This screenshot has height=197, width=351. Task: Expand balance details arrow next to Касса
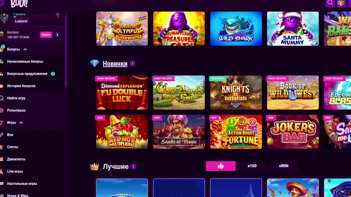57,34
